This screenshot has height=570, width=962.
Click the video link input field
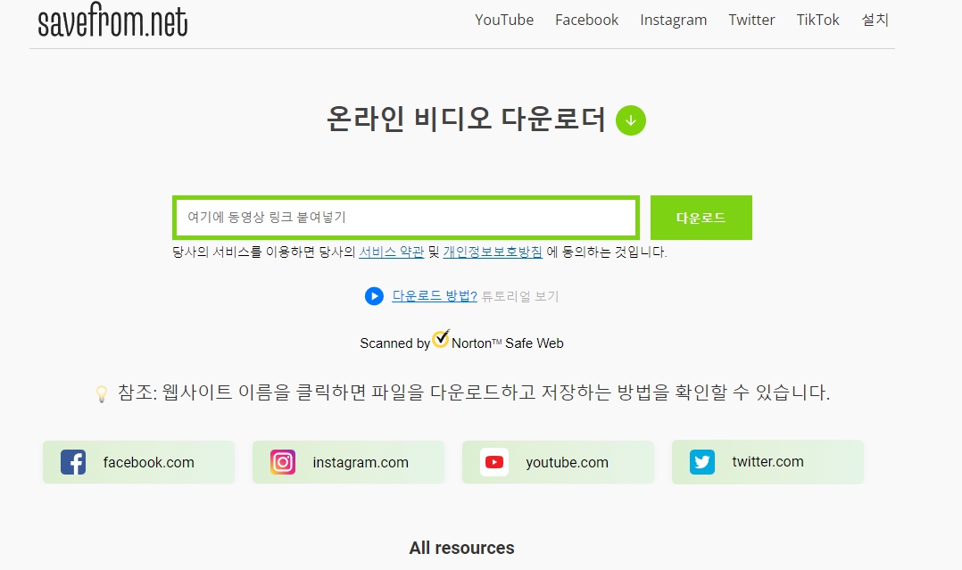(406, 217)
